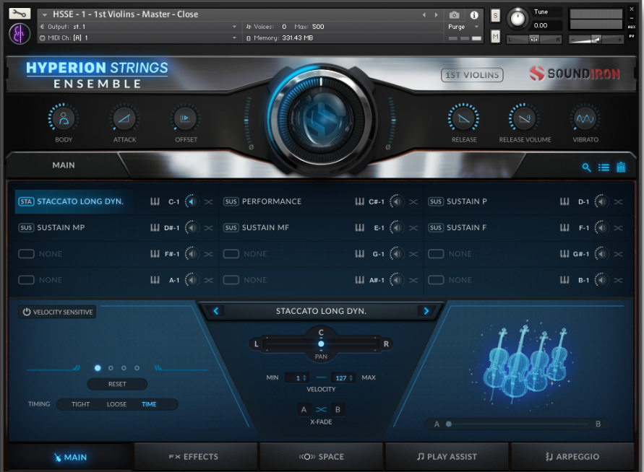The width and height of the screenshot is (644, 472).
Task: Click the wrench icon in Kontakt header
Action: click(x=20, y=14)
